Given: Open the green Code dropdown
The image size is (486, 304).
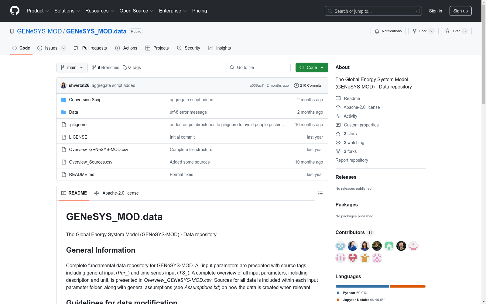Looking at the screenshot, I should [x=312, y=67].
